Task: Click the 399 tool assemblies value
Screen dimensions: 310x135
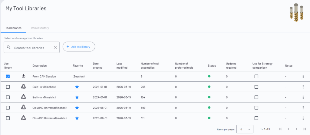Action: 143,108
